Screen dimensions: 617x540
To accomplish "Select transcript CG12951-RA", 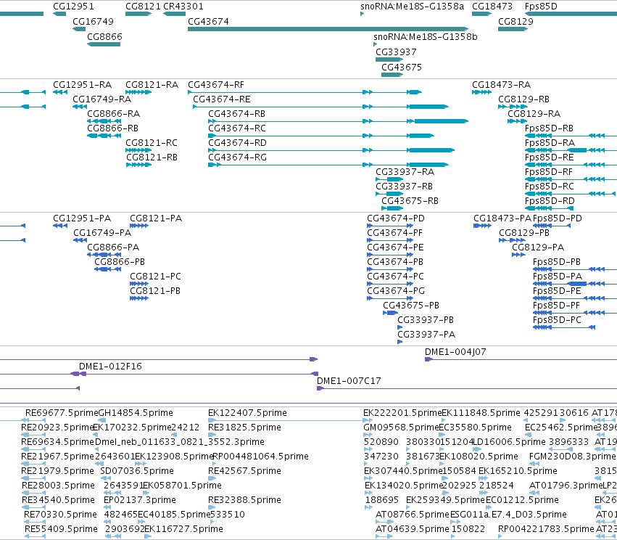I will pyautogui.click(x=82, y=85).
